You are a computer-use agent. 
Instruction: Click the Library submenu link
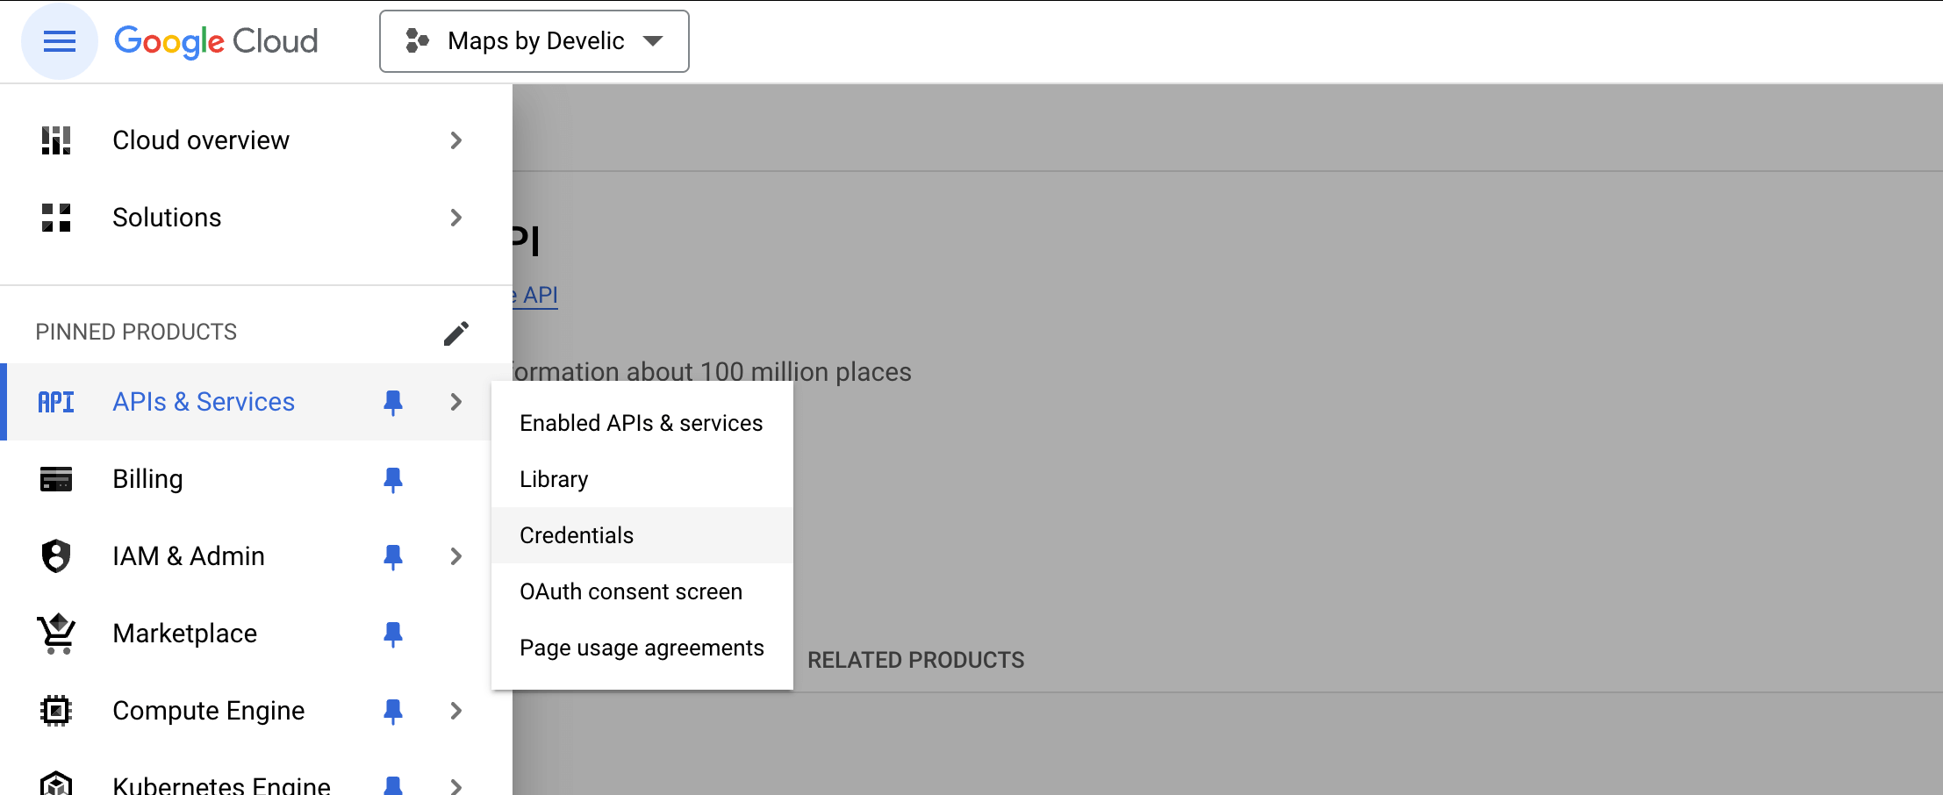pyautogui.click(x=554, y=479)
